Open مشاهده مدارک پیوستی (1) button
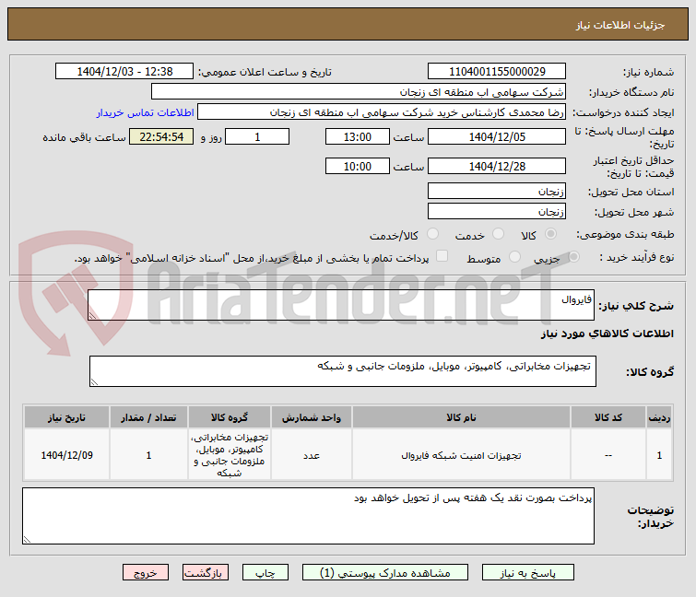This screenshot has height=597, width=696. point(384,573)
